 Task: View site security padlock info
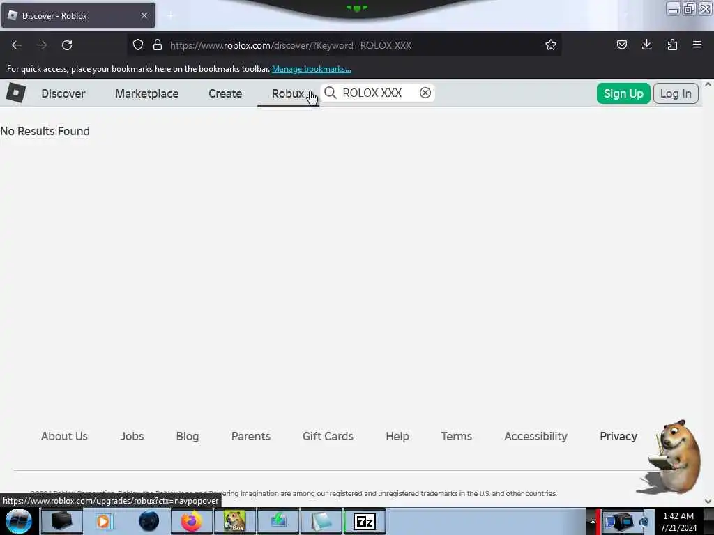(x=158, y=45)
